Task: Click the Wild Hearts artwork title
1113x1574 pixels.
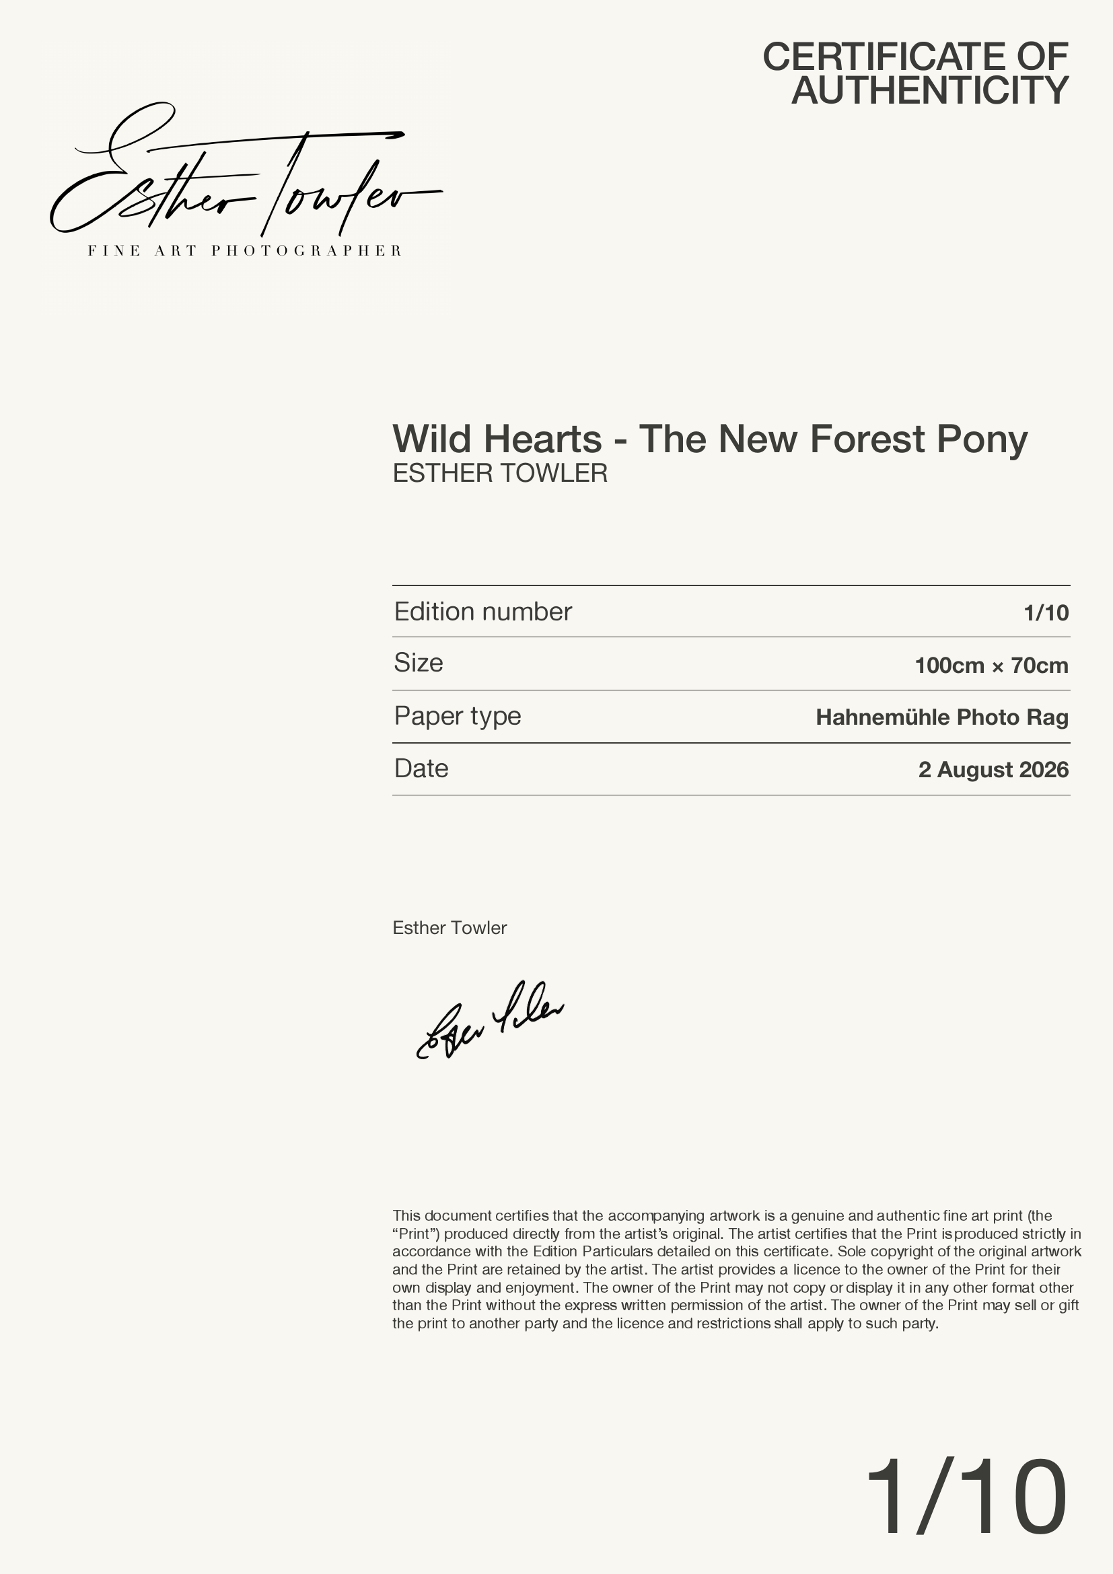Action: 710,439
